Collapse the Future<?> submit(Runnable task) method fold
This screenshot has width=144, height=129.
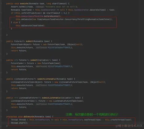[x=1, y=41]
